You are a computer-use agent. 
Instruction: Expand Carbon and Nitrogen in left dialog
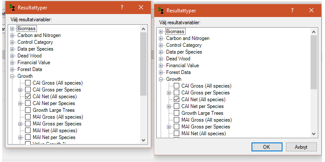[x=12, y=35]
